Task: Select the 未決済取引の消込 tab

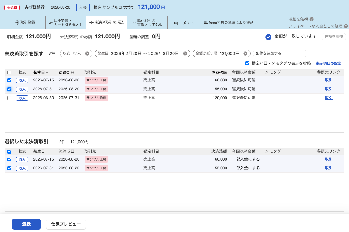Action: click(x=106, y=23)
